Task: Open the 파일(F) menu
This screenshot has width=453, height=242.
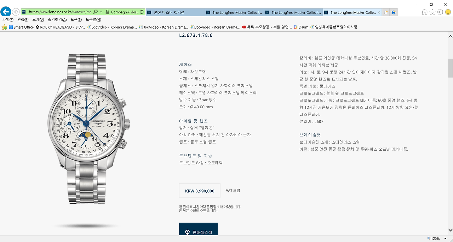Action: click(x=8, y=20)
